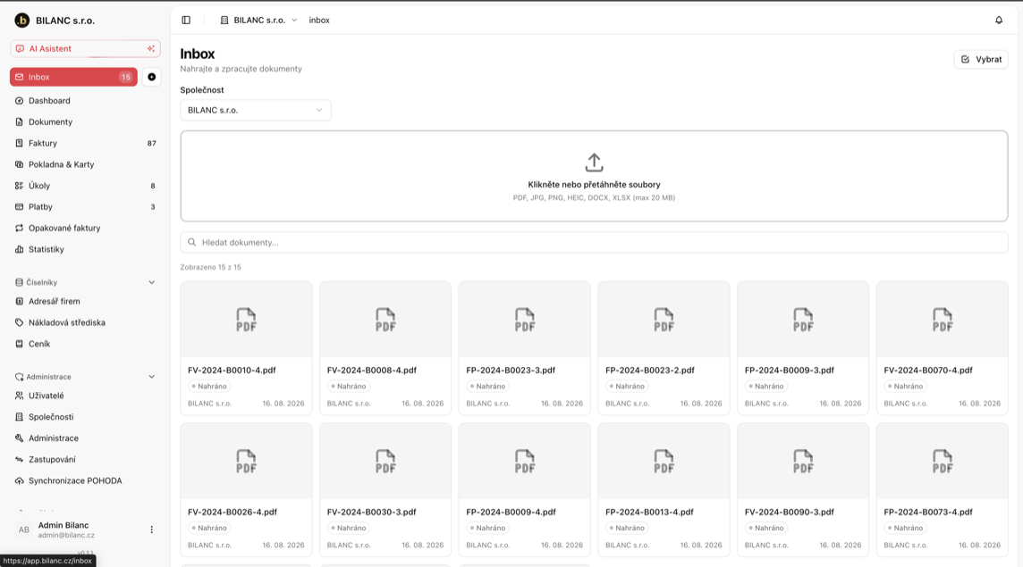Click Nahráno status on FP-2024-B0013-4.pdf card
Screen dimensions: 1023x567
pyautogui.click(x=626, y=528)
